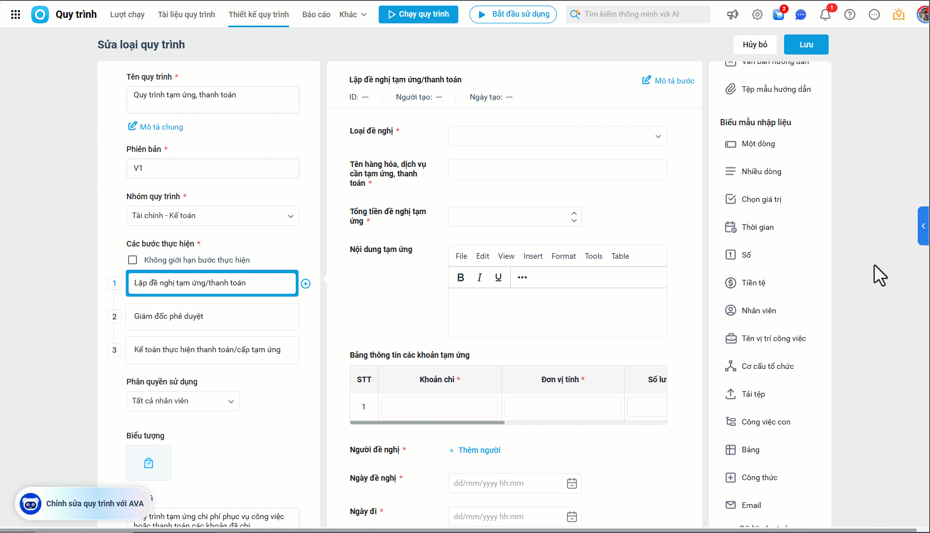Screen dimensions: 930x533
Task: Toggle Không giới hạn bước thực hiện checkbox
Action: 133,260
